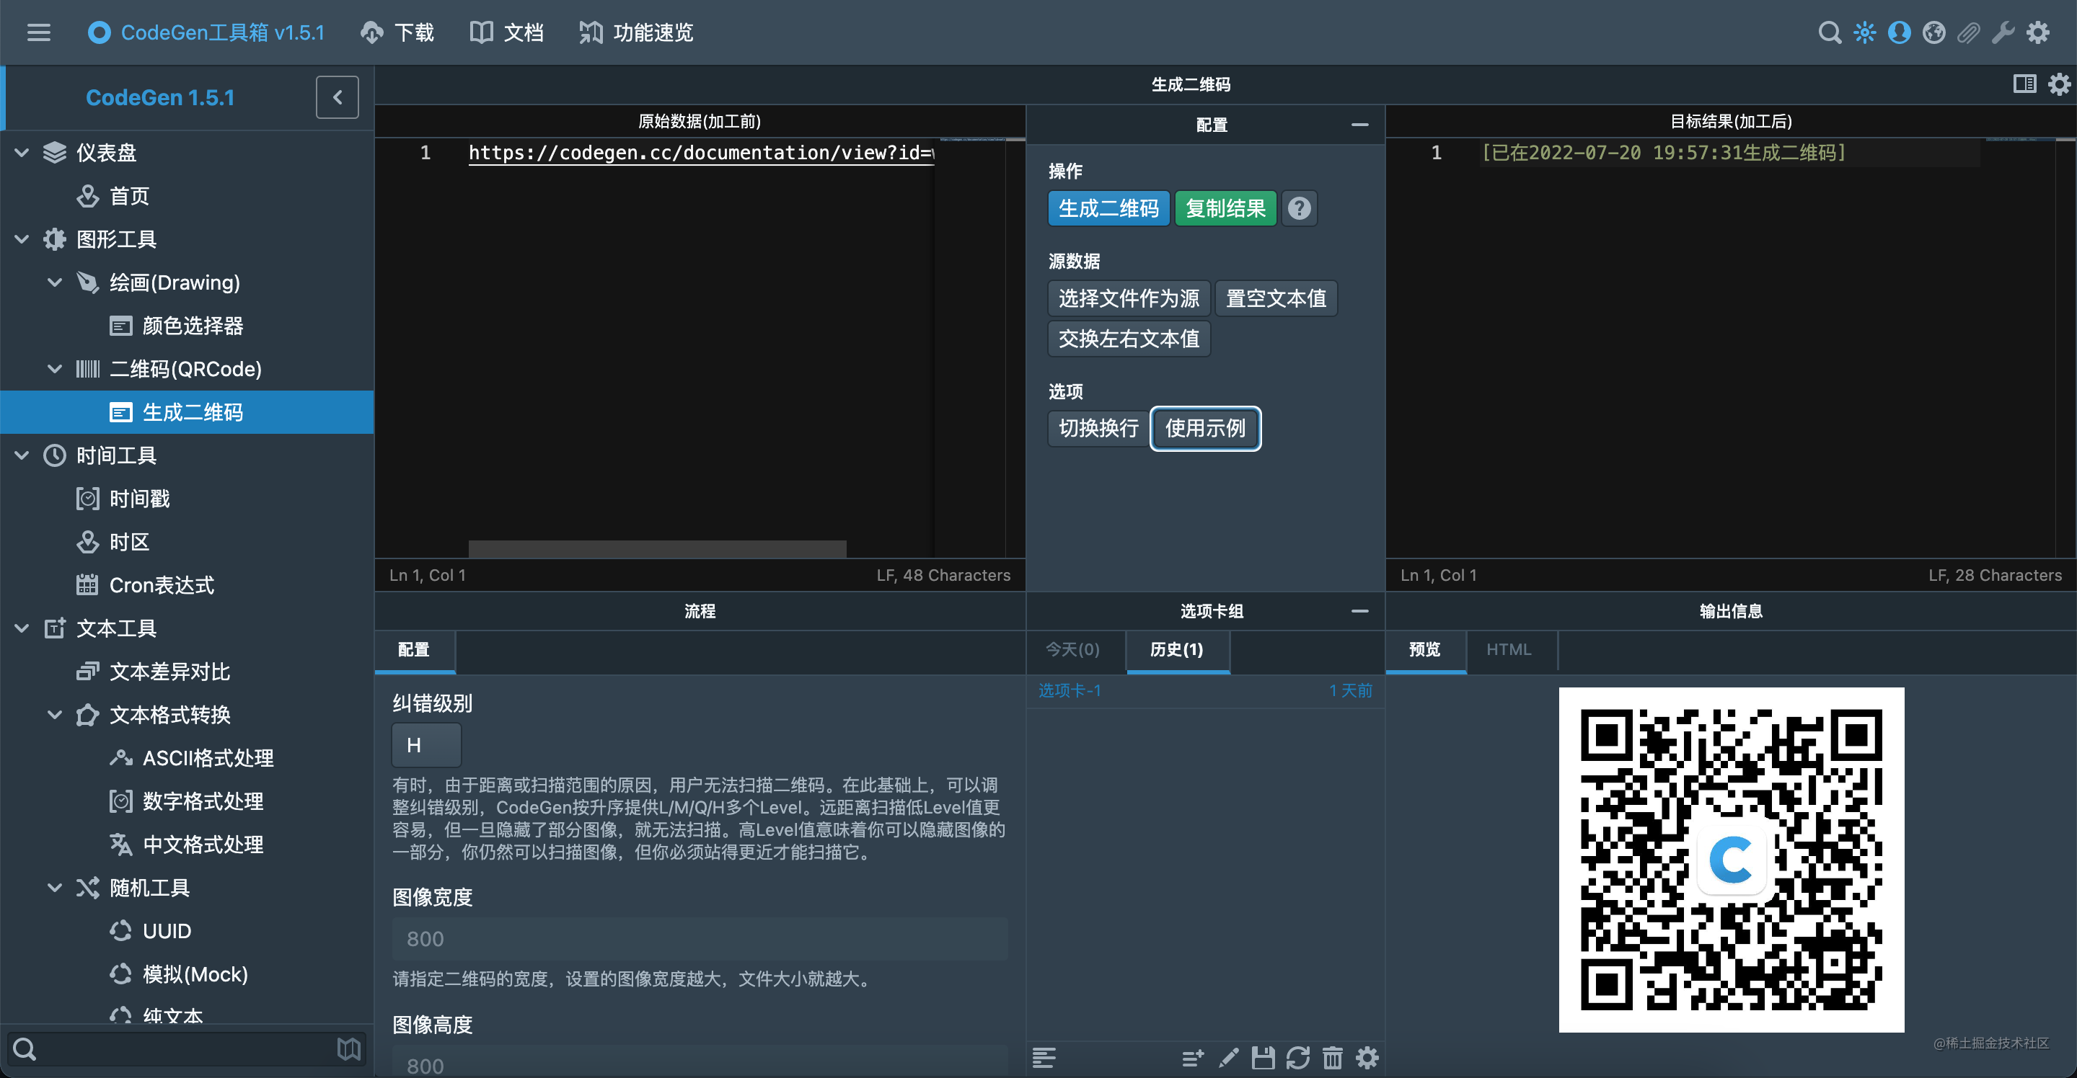Save option card using floppy disk icon
The width and height of the screenshot is (2077, 1078).
tap(1264, 1058)
